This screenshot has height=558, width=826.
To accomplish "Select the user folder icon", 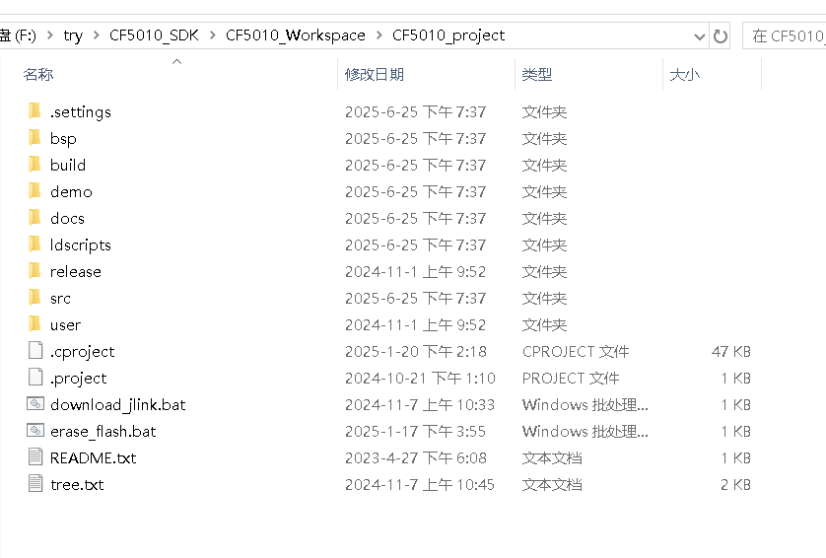I will pos(34,324).
